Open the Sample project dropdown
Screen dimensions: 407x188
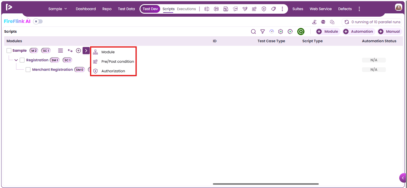(58, 9)
